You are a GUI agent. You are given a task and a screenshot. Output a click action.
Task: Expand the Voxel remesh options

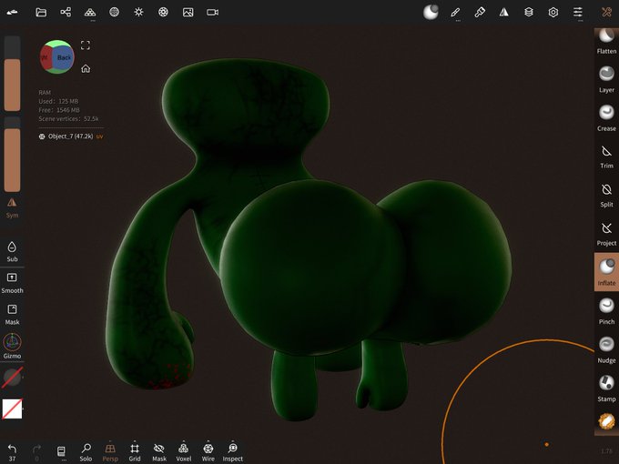point(183,452)
